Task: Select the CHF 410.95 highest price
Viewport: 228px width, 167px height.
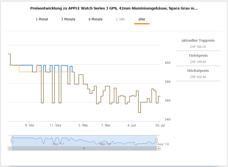Action: coord(198,77)
